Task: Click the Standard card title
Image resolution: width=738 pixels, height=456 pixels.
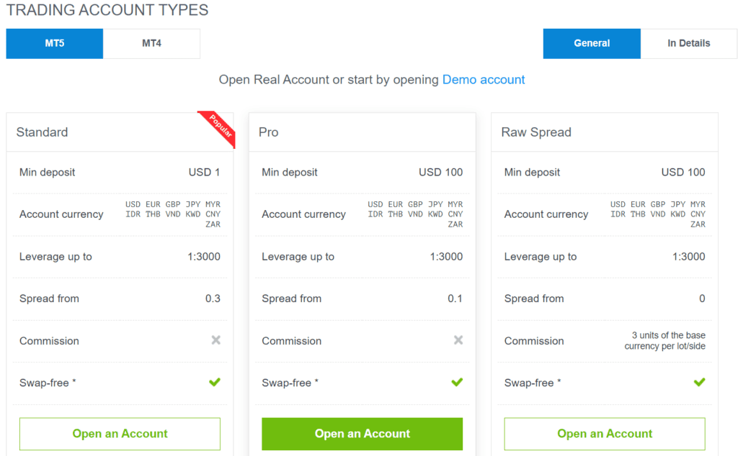Action: (x=43, y=132)
